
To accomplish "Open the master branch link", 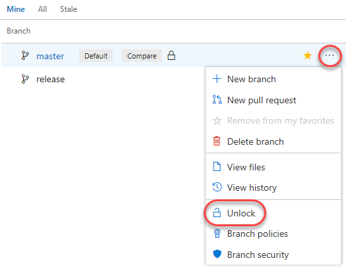I will click(50, 56).
